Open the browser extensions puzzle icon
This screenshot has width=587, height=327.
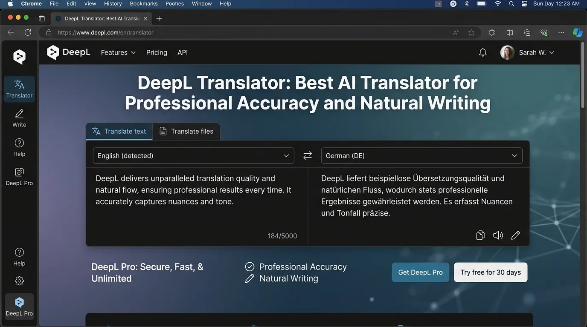coord(492,32)
